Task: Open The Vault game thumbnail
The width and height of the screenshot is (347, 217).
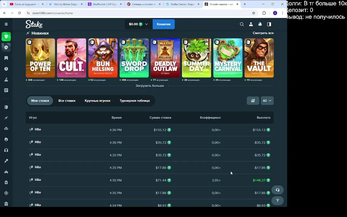Action: 259,58
